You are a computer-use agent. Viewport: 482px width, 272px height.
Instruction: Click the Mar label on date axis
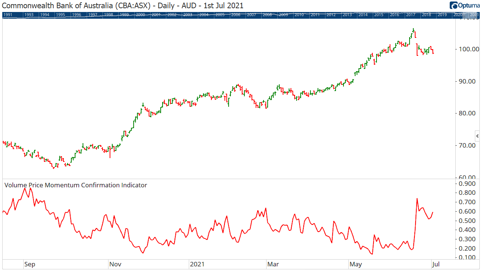point(273,265)
